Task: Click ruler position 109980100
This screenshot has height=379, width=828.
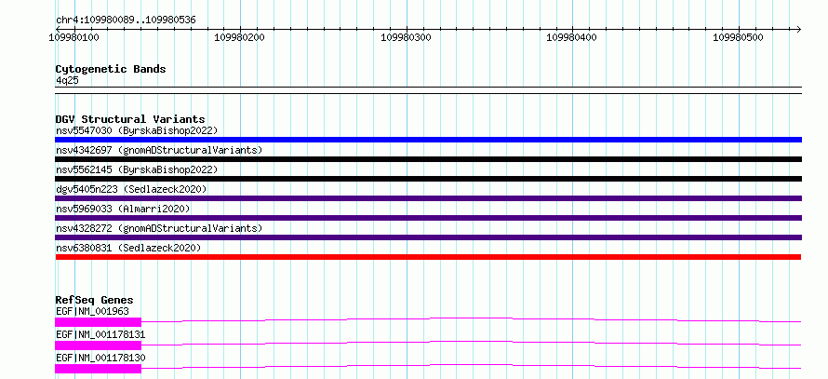Action: (73, 37)
